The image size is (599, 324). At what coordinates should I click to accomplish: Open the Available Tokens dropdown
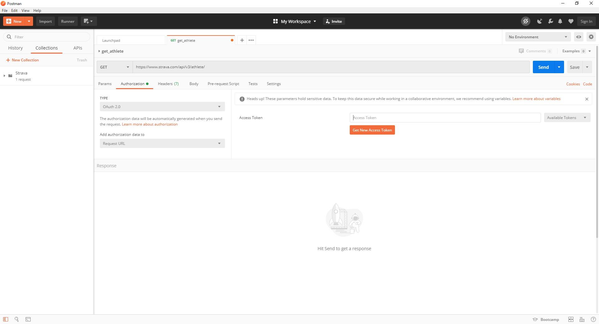coord(567,117)
